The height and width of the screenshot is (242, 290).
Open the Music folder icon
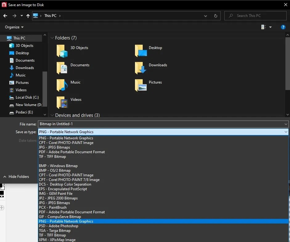[62, 85]
